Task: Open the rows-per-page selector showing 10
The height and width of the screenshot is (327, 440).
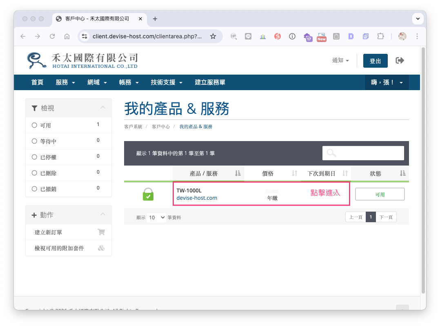Action: (x=156, y=217)
